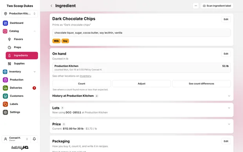Click the Production Kitchen 51 lb row

pos(141,68)
